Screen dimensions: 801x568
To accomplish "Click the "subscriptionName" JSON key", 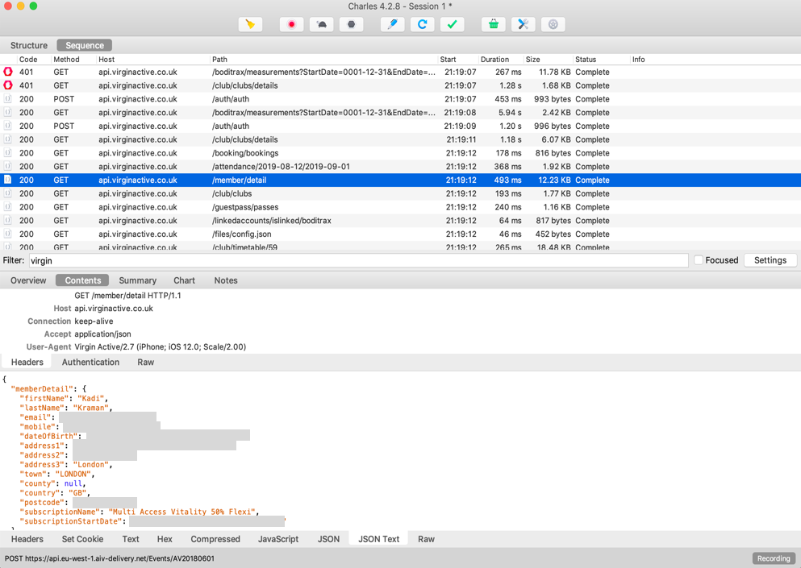I will pyautogui.click(x=60, y=512).
